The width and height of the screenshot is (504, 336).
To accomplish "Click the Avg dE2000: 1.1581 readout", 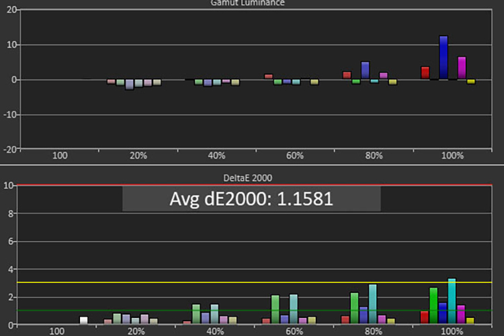I will 251,200.
